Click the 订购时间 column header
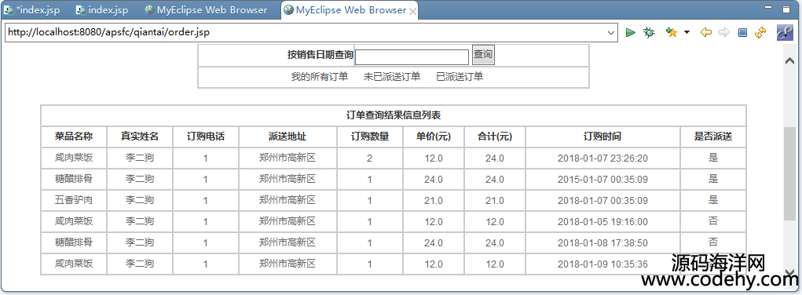This screenshot has width=802, height=295. point(602,137)
